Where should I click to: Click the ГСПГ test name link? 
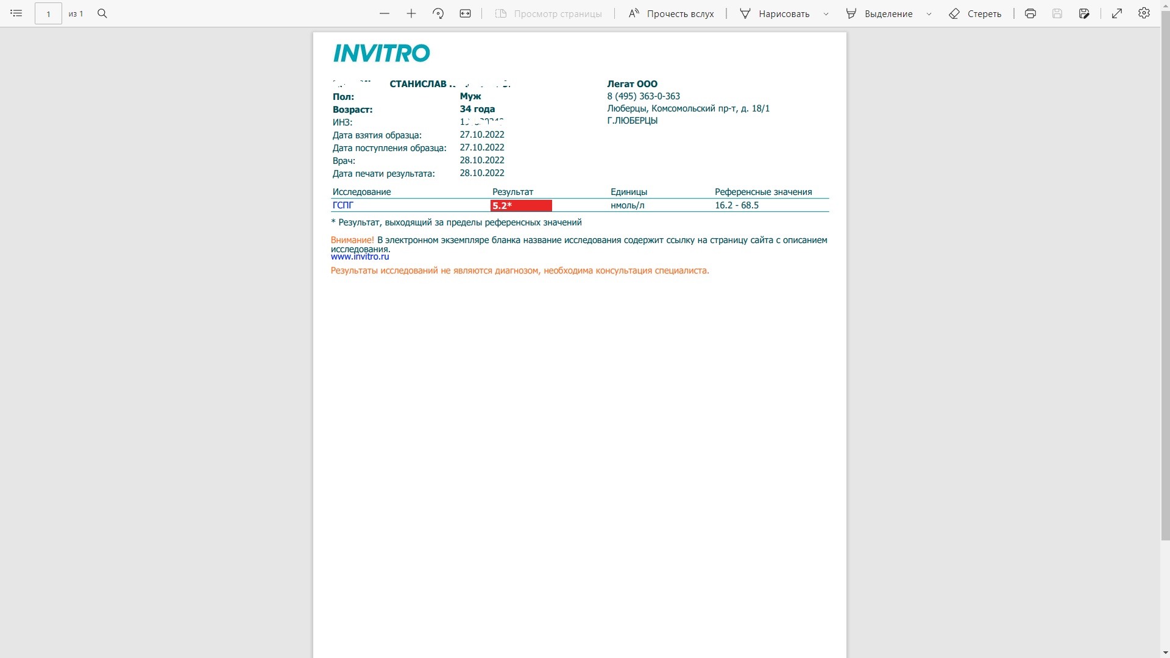pyautogui.click(x=343, y=205)
